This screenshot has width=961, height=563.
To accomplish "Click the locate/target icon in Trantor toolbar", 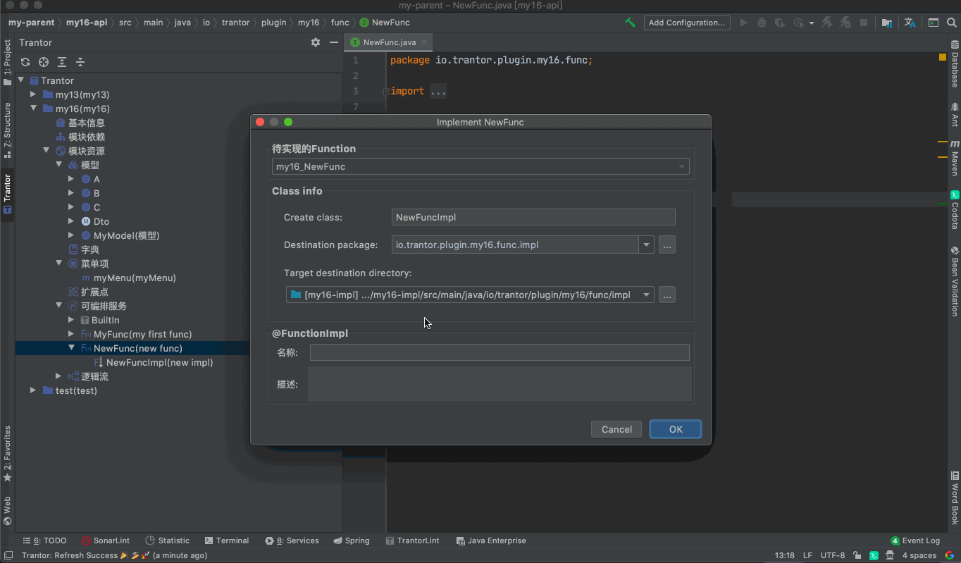I will click(x=44, y=62).
